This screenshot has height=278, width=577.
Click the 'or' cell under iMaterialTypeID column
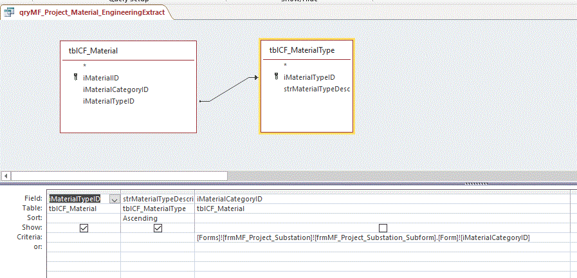tap(84, 247)
